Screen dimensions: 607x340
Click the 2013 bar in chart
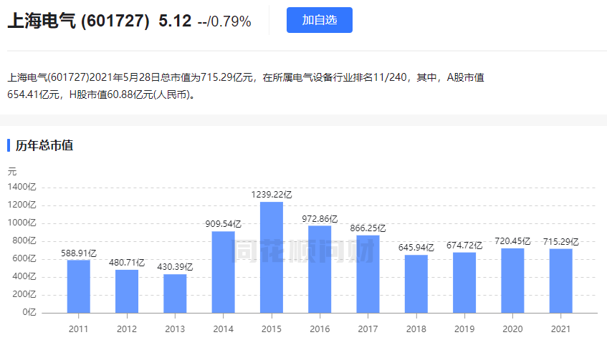[x=175, y=293]
